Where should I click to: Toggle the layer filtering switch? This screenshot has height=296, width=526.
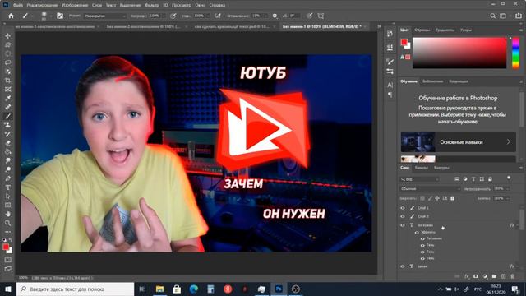pos(509,178)
